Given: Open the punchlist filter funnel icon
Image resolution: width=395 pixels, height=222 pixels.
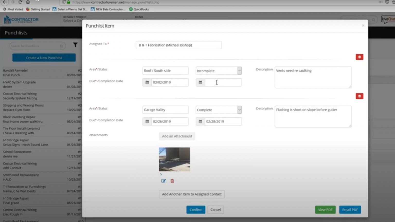Looking at the screenshot, I should coord(75,45).
